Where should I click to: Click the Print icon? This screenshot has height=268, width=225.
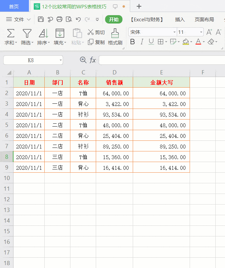click(59, 19)
